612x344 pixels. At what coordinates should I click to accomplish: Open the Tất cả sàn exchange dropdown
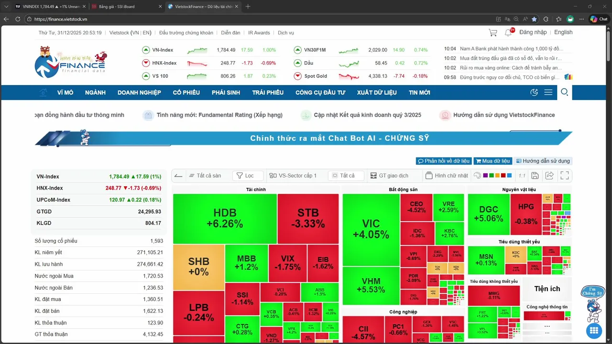(205, 176)
